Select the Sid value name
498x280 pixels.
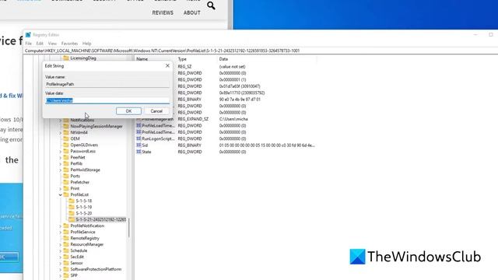click(145, 145)
